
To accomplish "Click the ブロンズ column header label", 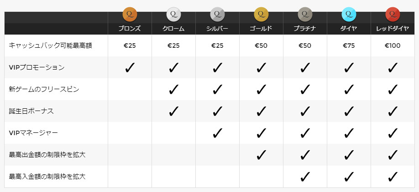I will 130,29.
